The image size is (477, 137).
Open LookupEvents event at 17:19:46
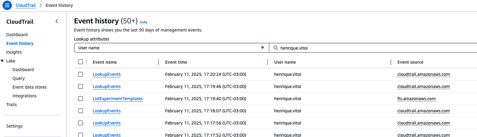pyautogui.click(x=106, y=86)
